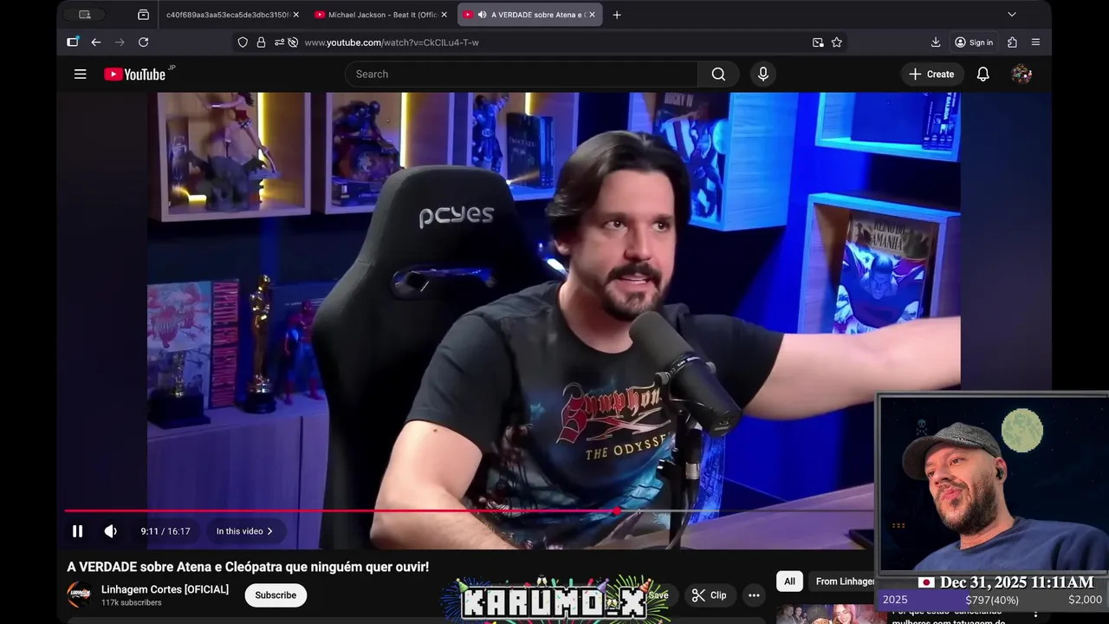Open the YouTube guide hamburger menu

81,75
